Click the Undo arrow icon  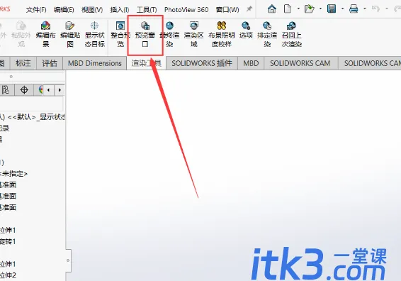[x=375, y=9]
